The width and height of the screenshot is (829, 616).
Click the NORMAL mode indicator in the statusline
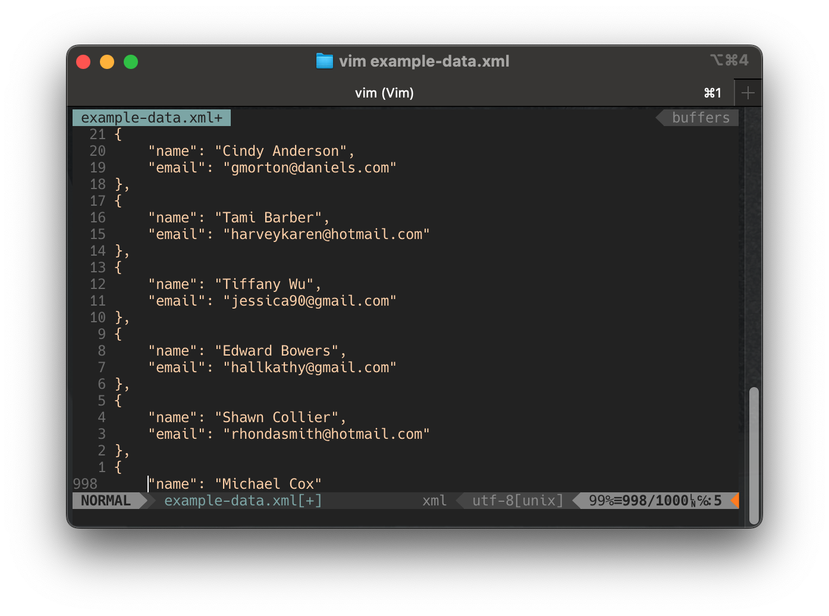coord(106,501)
